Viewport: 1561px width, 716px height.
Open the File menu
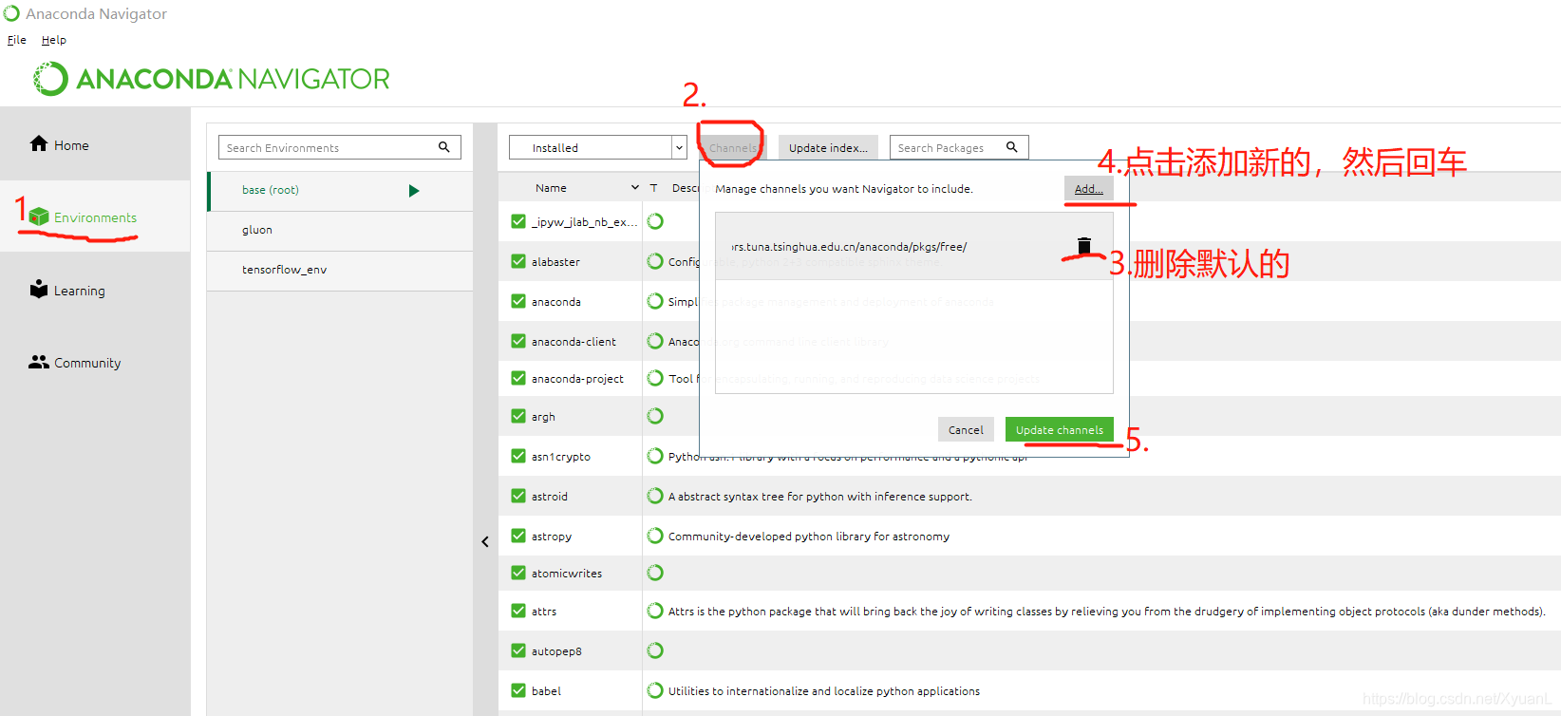[x=17, y=40]
